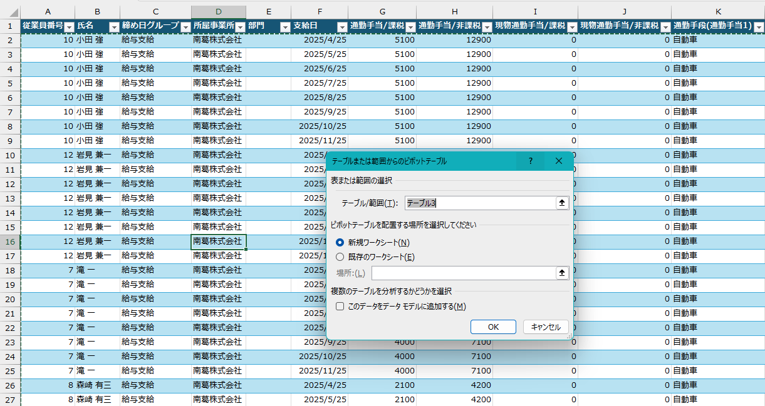765x406 pixels.
Task: Open filter dropdown for 従業員番号 column
Action: [69, 27]
